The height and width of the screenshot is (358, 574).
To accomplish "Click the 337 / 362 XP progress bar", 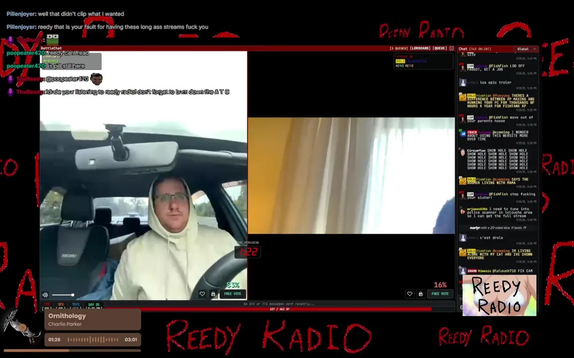I will 280,309.
